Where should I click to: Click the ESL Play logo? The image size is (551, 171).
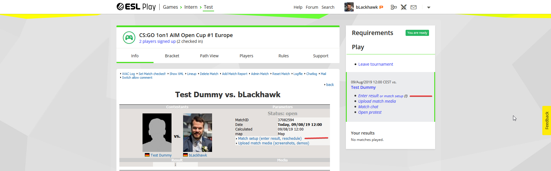[x=136, y=7]
